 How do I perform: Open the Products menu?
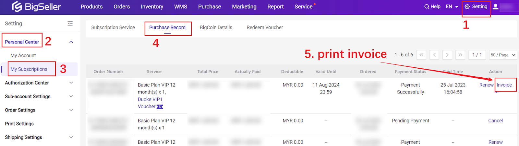[91, 6]
